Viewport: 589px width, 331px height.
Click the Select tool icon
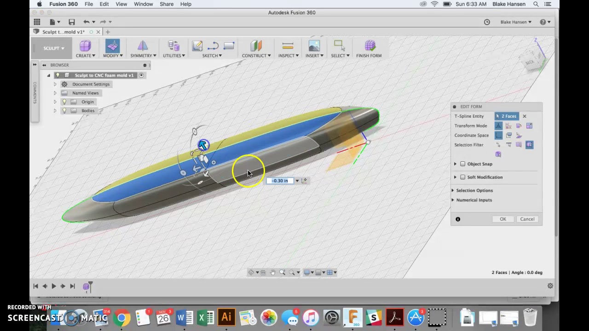(339, 46)
